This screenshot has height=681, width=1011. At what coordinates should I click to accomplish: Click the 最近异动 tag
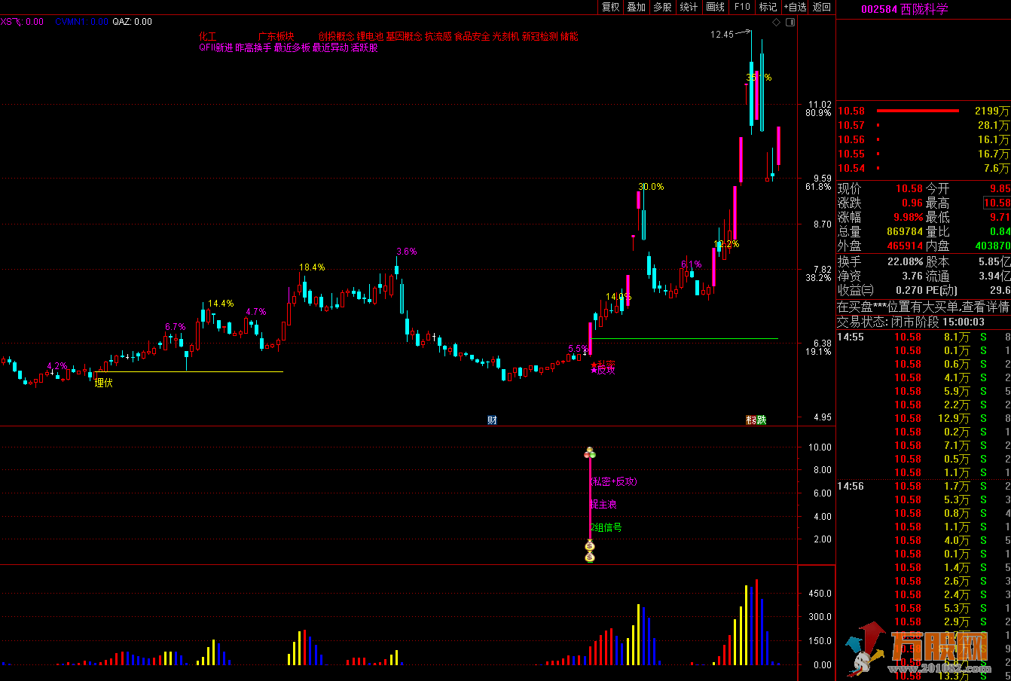click(x=330, y=47)
